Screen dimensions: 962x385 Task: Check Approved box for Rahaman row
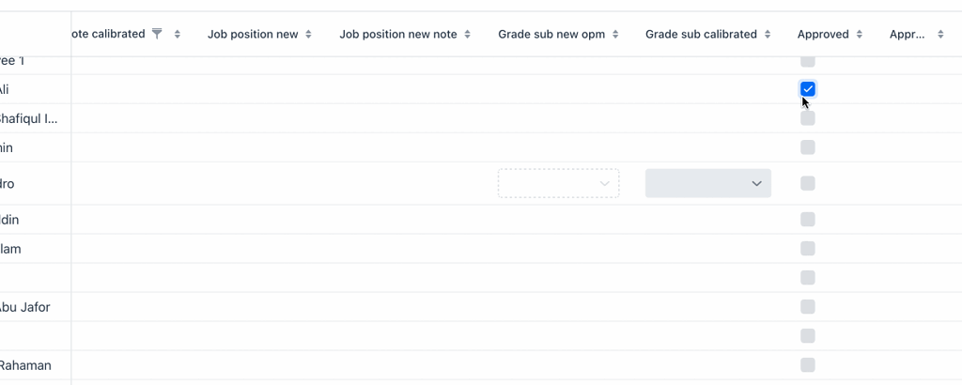[x=808, y=364]
